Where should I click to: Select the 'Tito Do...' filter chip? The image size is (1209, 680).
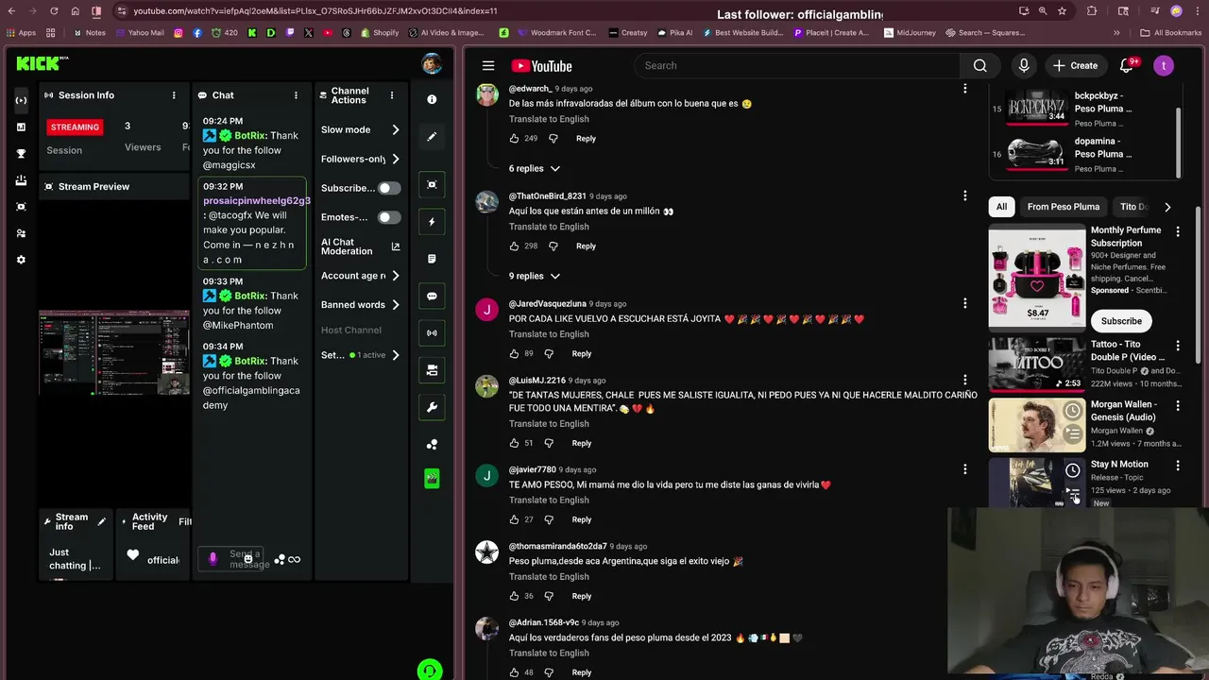coord(1133,207)
